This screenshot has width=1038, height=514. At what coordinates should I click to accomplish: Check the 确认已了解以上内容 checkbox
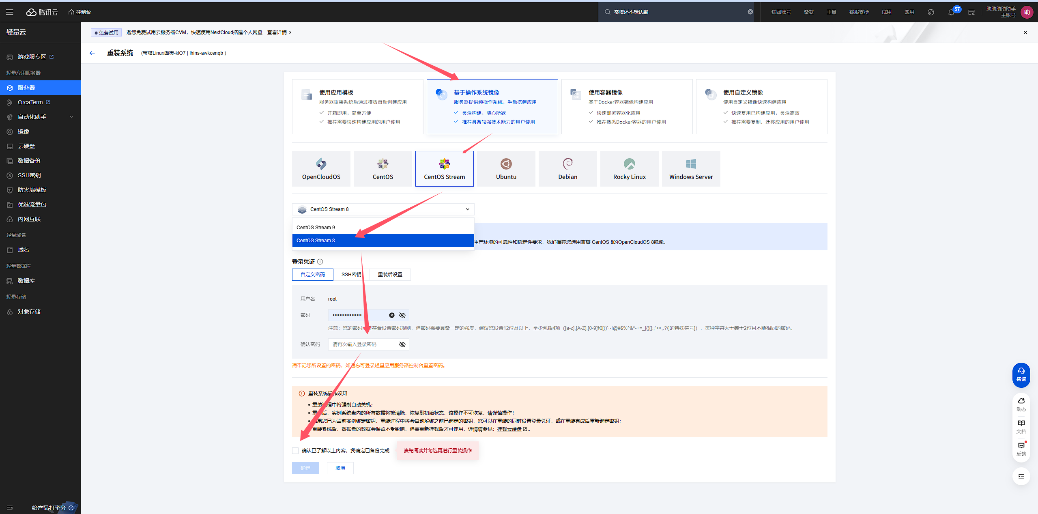pos(295,451)
